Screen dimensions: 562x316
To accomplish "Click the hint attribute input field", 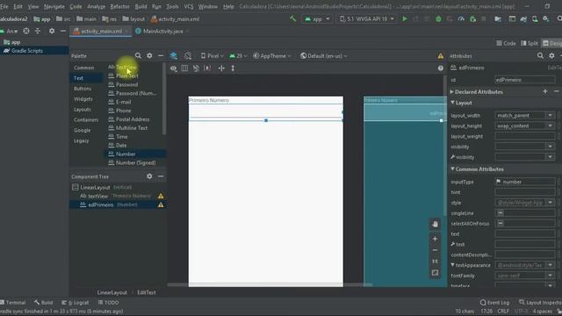I will click(x=525, y=192).
